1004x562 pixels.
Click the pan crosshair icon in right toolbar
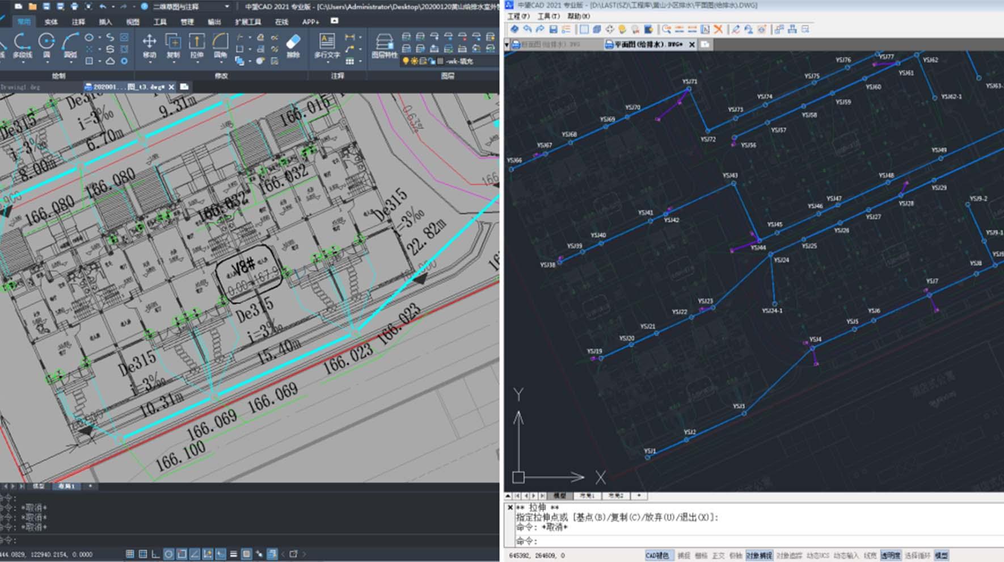pyautogui.click(x=610, y=29)
